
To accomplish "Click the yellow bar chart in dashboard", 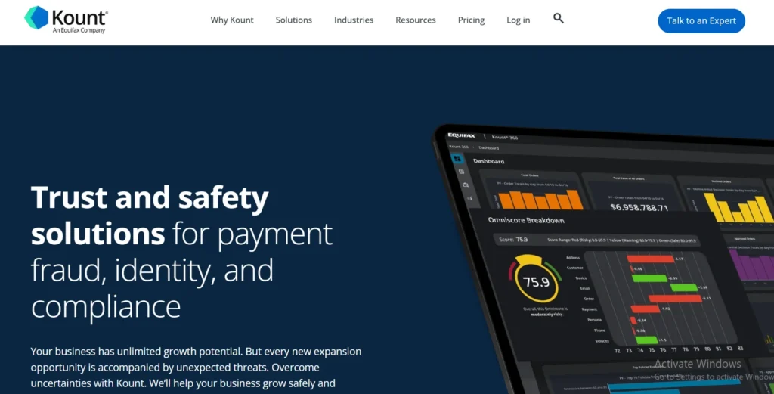I will tap(738, 207).
